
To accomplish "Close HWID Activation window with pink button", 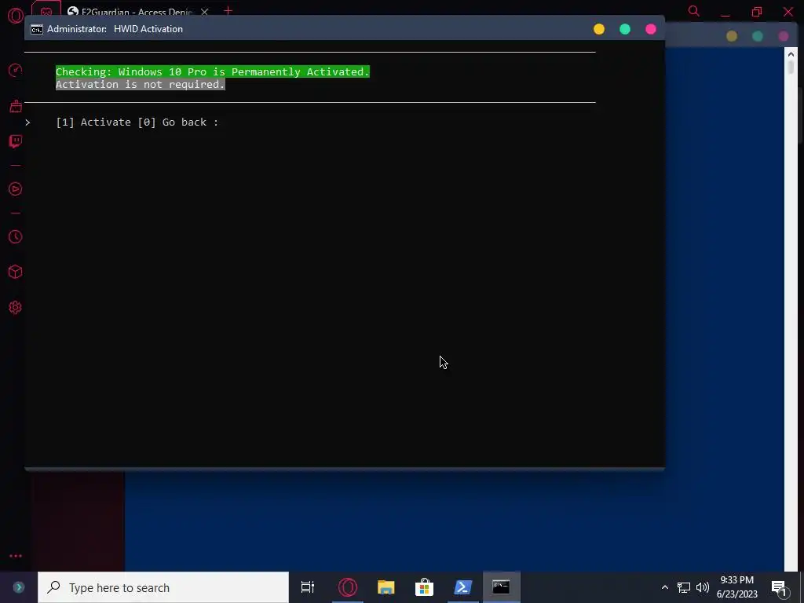I will click(651, 29).
